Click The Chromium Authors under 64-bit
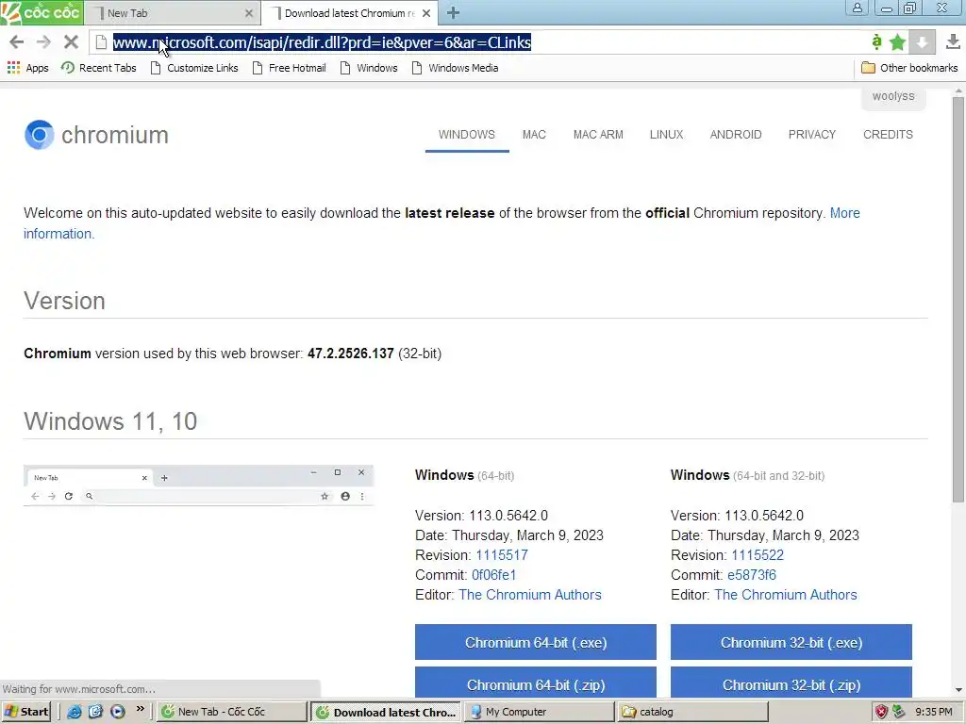This screenshot has height=724, width=966. [x=530, y=595]
